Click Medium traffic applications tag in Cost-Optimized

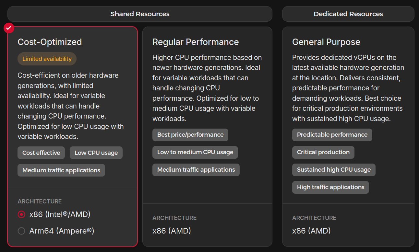tap(61, 170)
